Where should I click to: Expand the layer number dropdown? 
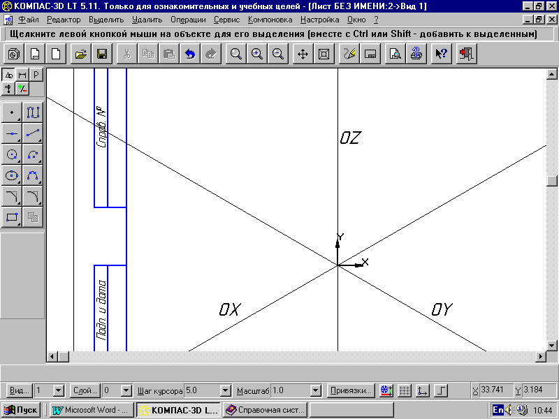pyautogui.click(x=126, y=391)
